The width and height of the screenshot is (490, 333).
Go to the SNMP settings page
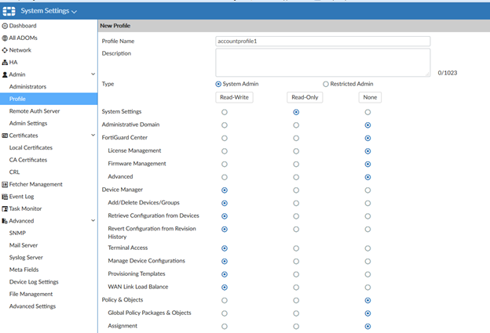coord(17,233)
